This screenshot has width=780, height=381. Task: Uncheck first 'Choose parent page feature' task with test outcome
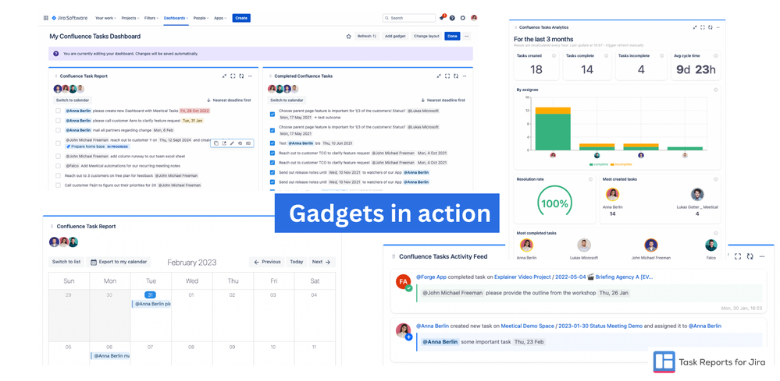point(272,114)
